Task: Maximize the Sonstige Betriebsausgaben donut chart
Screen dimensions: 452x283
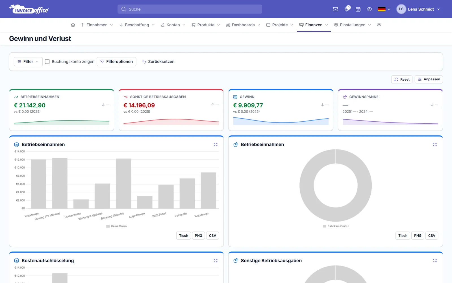Action: tap(435, 261)
